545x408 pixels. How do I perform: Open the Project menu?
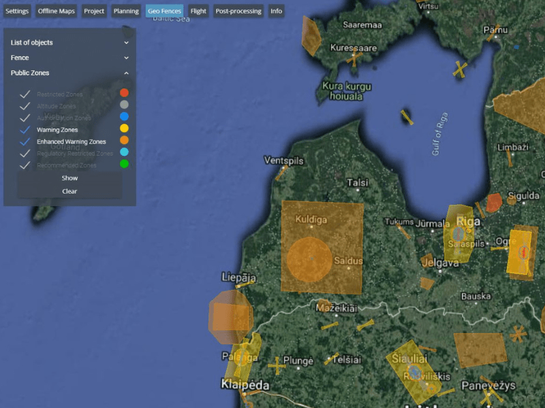[x=94, y=11]
